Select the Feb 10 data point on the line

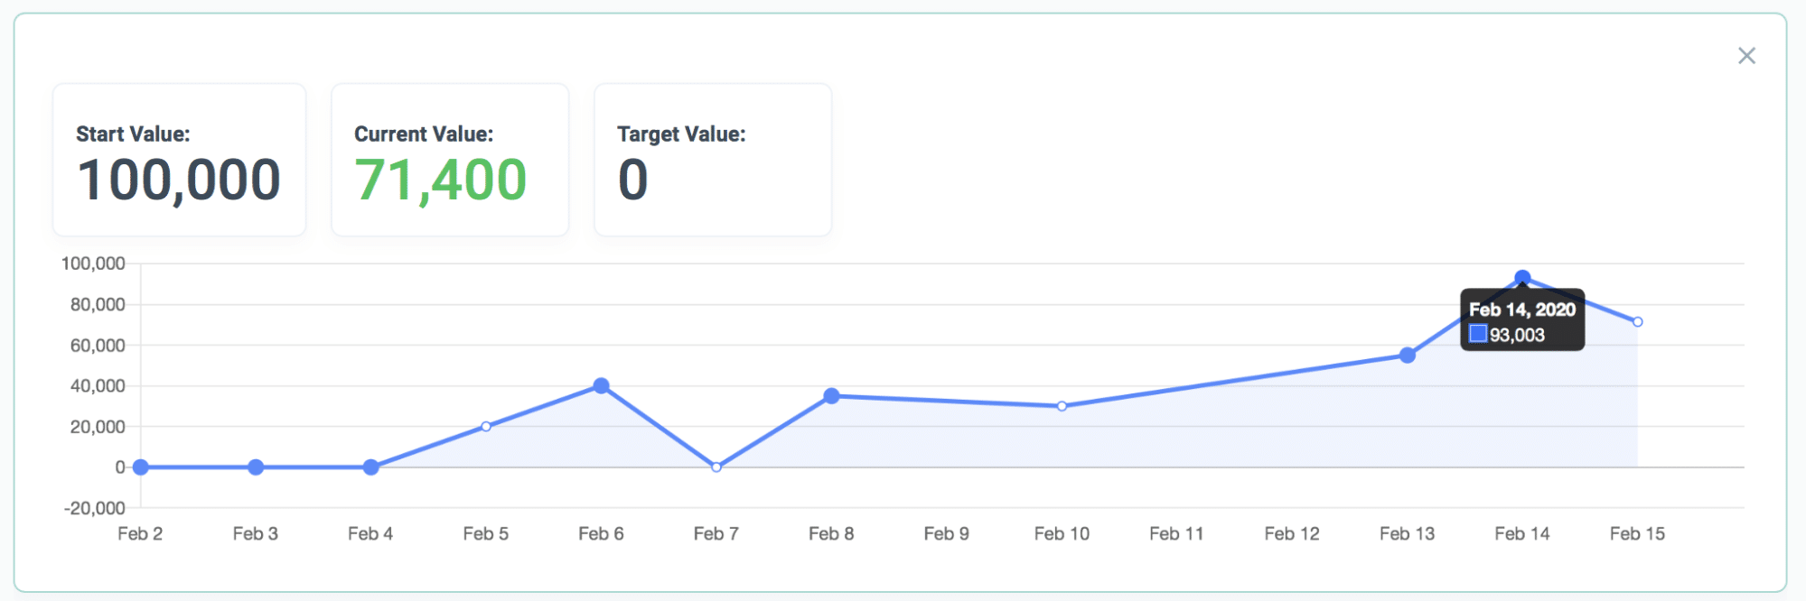1062,406
